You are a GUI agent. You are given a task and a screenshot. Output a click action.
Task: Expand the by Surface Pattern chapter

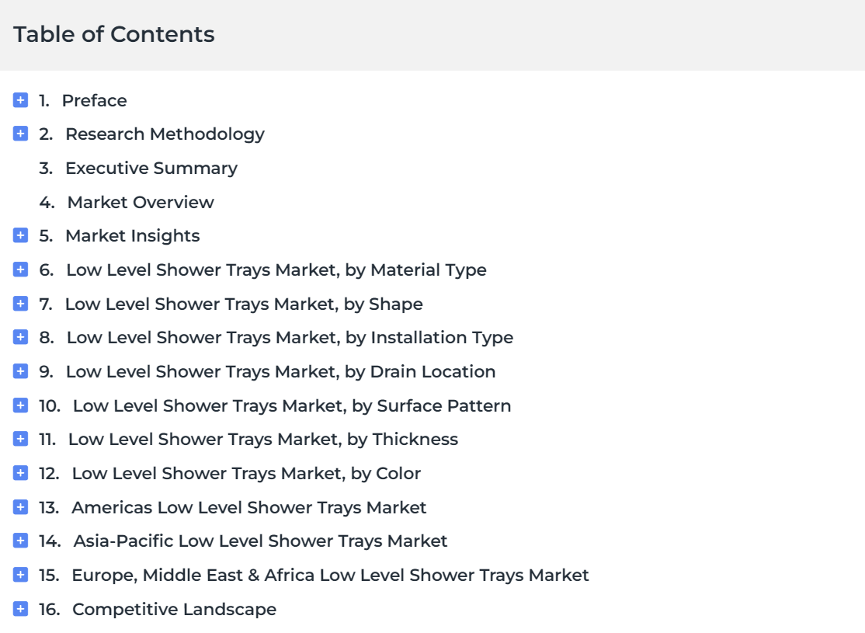point(20,405)
